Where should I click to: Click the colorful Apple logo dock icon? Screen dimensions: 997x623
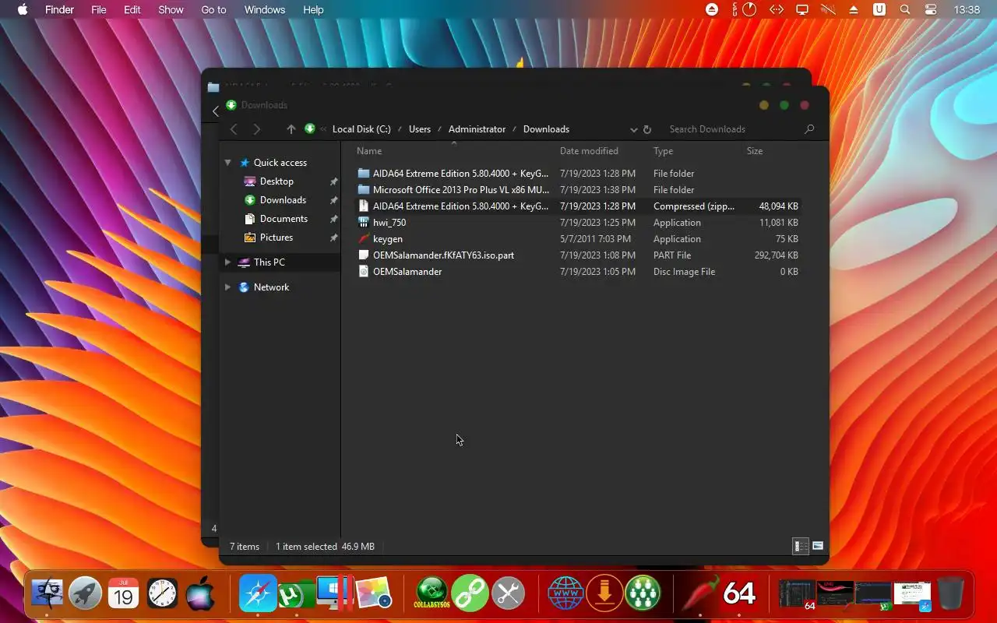pyautogui.click(x=200, y=594)
